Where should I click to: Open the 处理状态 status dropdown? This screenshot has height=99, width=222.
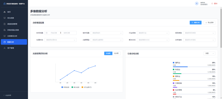tap(60, 40)
